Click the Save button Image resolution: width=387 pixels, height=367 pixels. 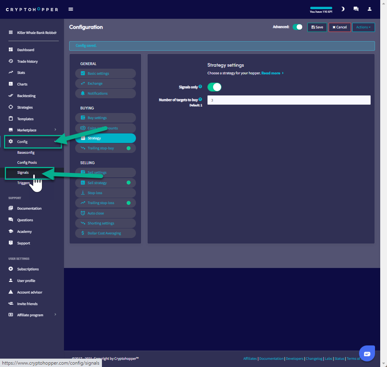tap(317, 27)
